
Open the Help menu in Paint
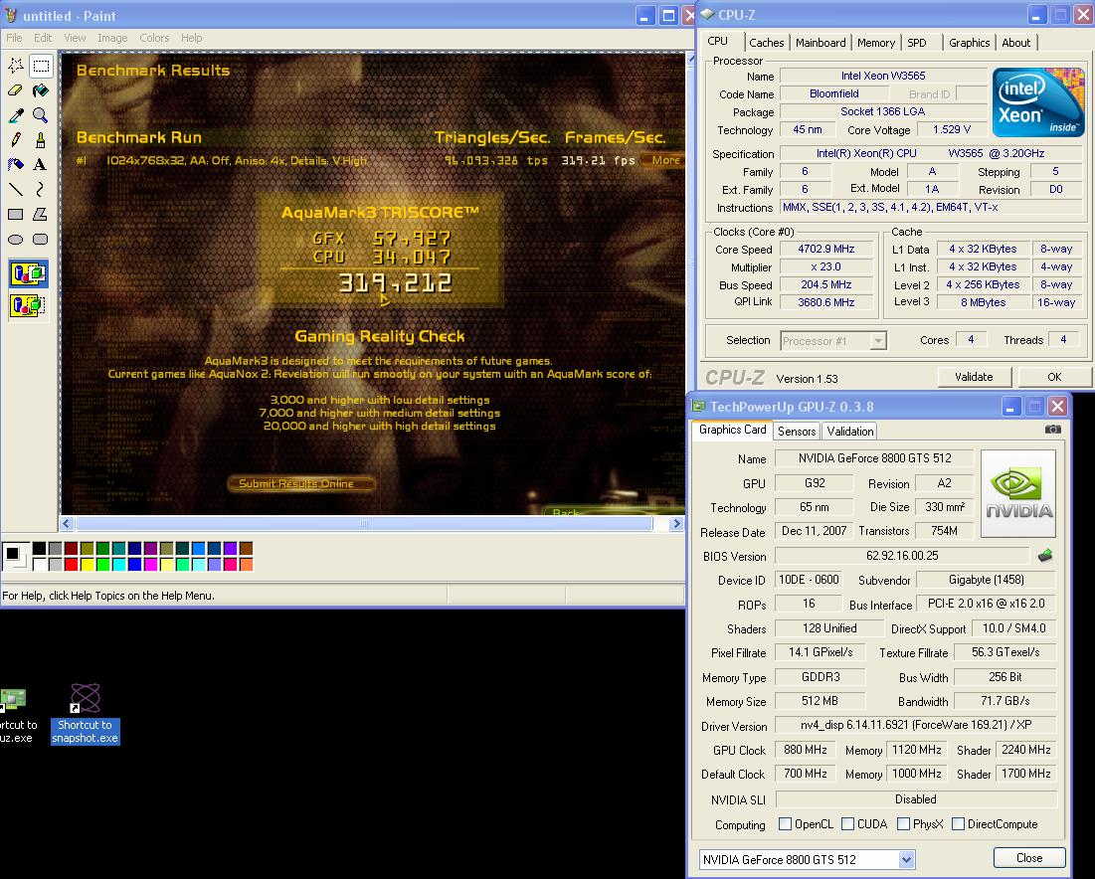click(x=191, y=38)
